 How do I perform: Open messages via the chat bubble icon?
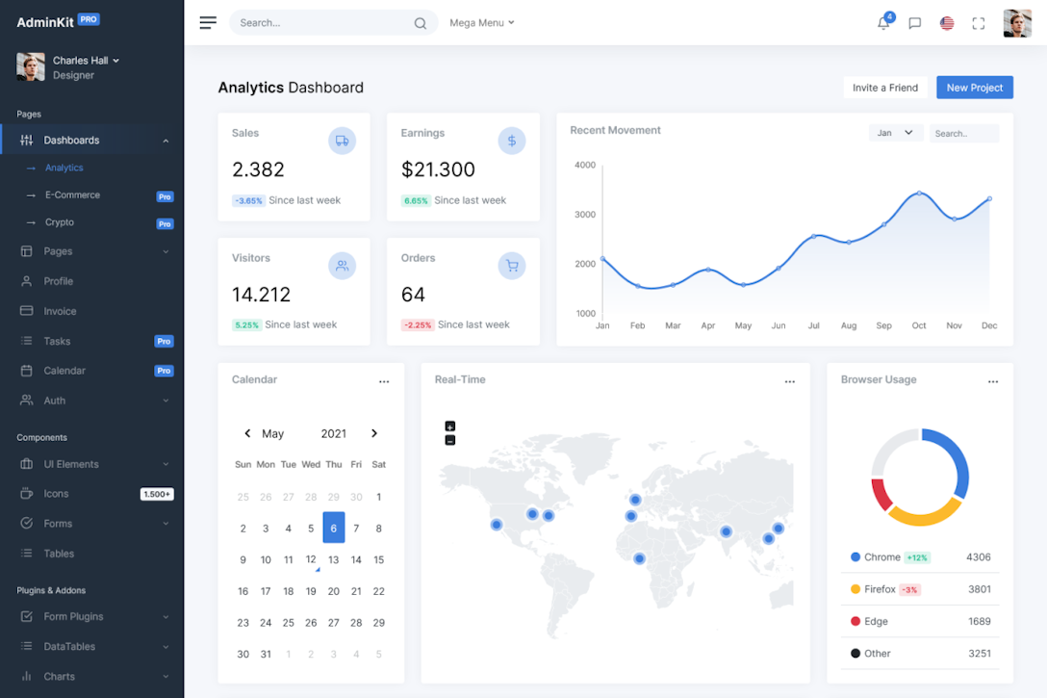(914, 23)
